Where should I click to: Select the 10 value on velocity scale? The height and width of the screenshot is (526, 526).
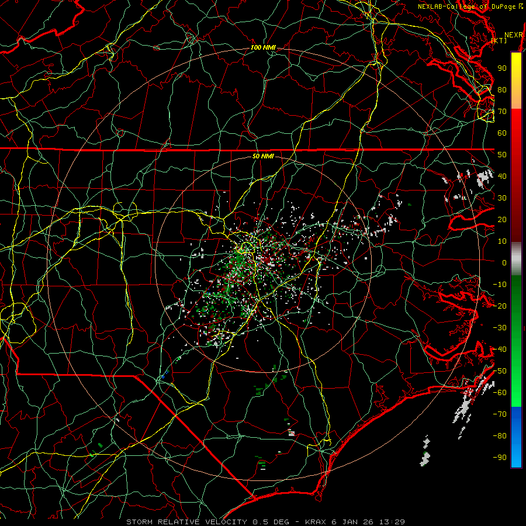tap(502, 241)
